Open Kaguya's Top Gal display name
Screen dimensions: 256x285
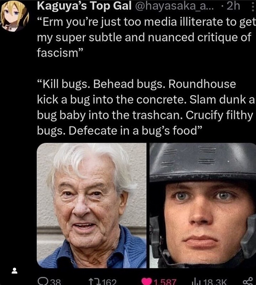(84, 6)
